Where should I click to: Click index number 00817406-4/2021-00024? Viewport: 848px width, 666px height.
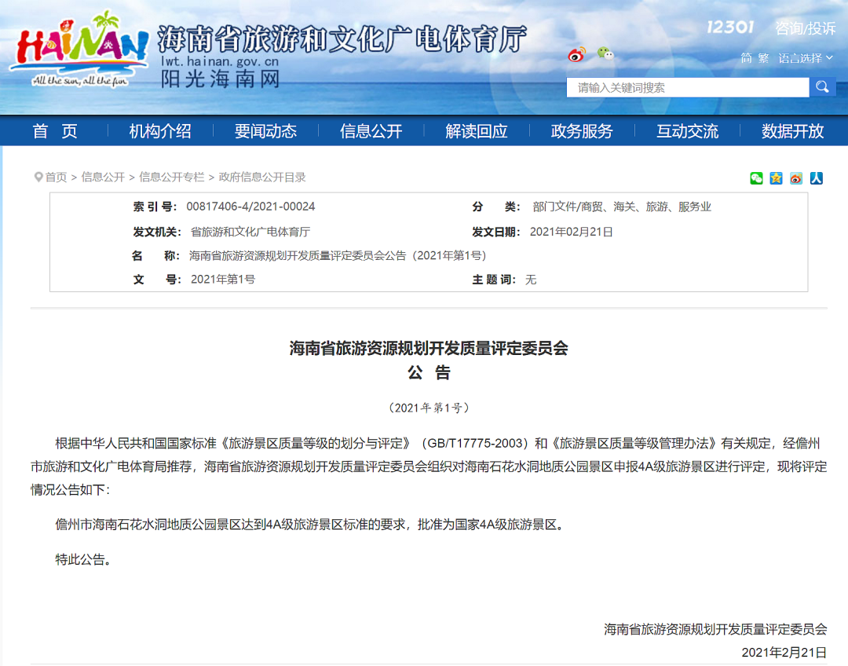click(x=250, y=206)
